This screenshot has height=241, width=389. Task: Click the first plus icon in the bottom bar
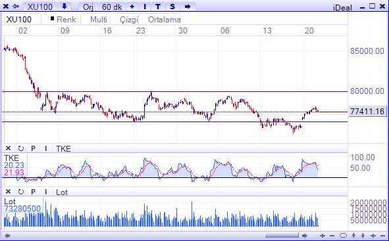(x=323, y=236)
